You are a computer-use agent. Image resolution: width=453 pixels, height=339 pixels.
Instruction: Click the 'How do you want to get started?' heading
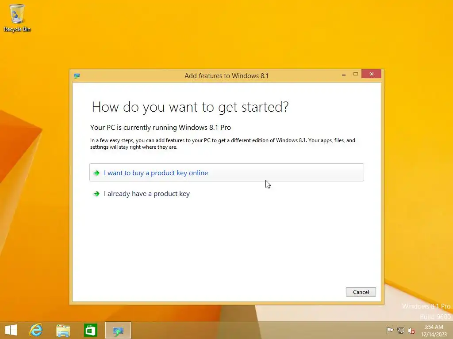(190, 107)
